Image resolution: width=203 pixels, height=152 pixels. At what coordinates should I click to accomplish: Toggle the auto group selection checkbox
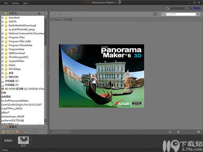pos(168,8)
